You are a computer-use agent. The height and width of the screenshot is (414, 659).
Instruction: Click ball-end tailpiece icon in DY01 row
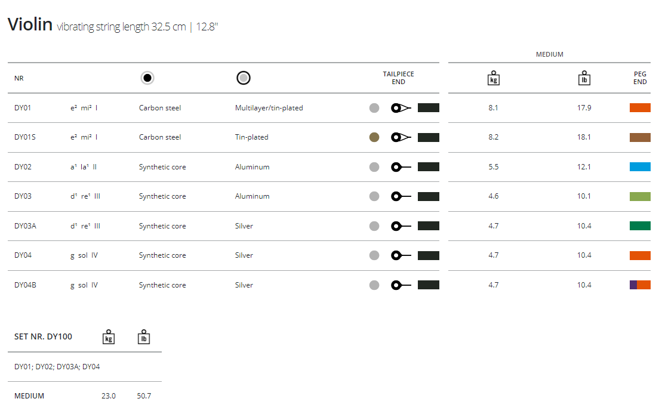pyautogui.click(x=401, y=108)
